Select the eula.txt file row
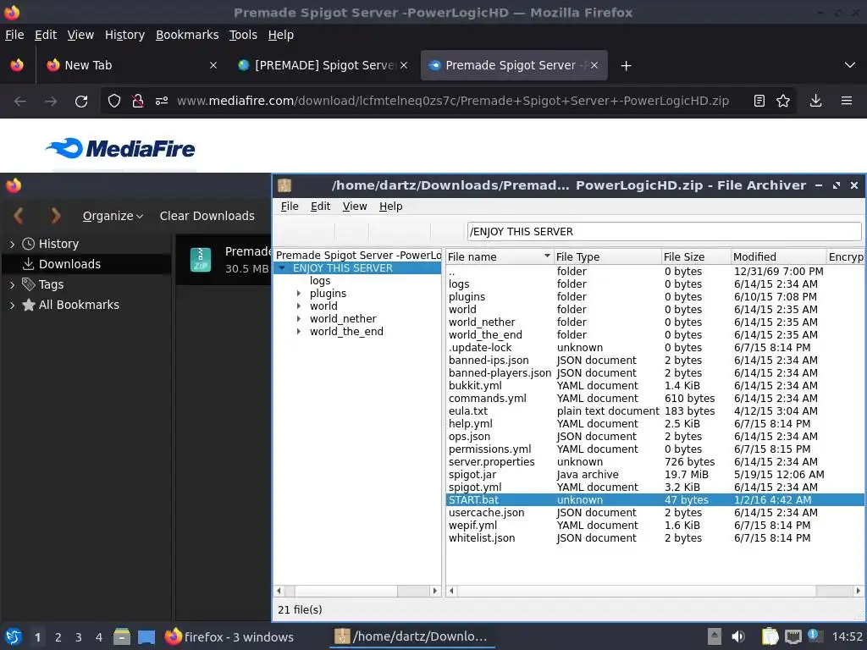The width and height of the screenshot is (867, 650). (655, 411)
